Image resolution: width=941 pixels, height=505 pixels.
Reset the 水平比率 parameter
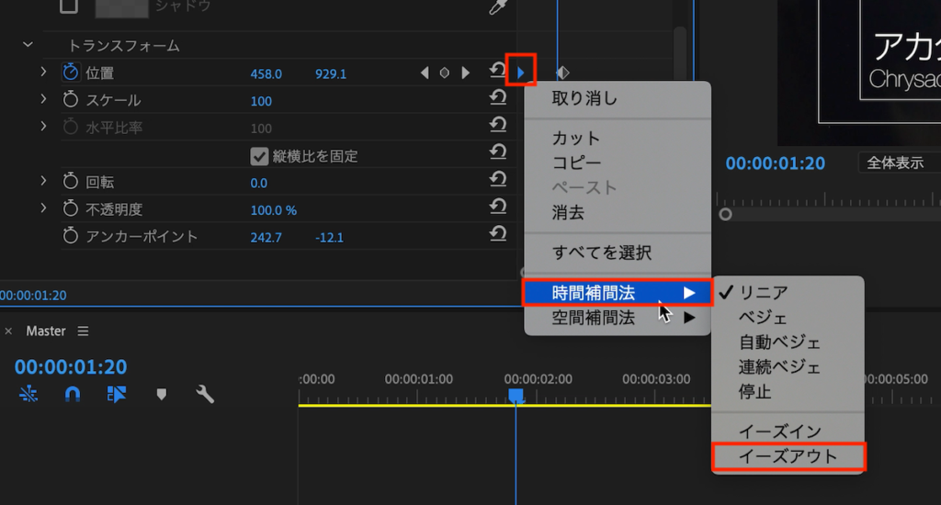pos(497,125)
